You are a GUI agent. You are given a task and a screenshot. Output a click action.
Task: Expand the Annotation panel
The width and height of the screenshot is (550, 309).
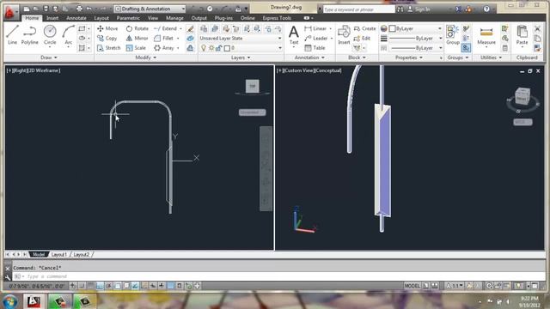coord(309,58)
